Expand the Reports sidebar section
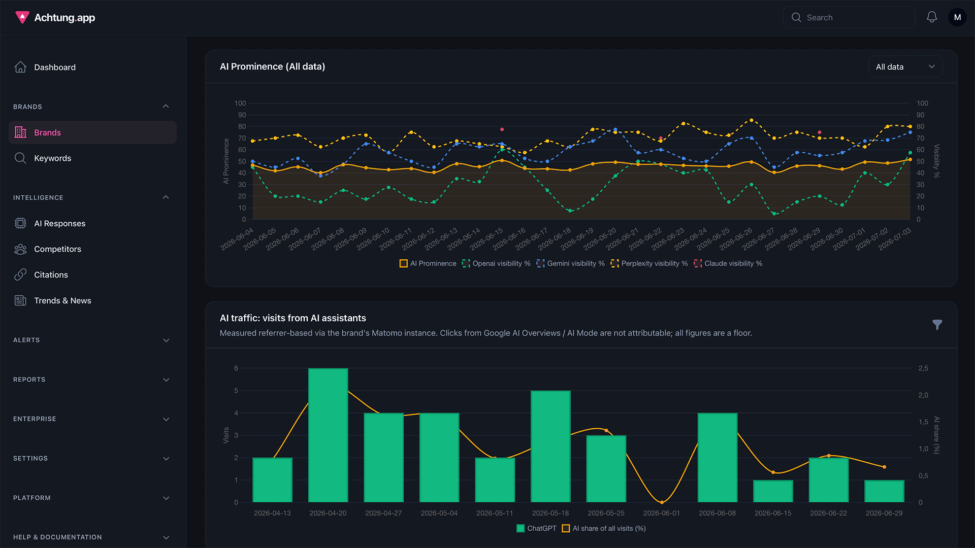975x548 pixels. point(91,380)
